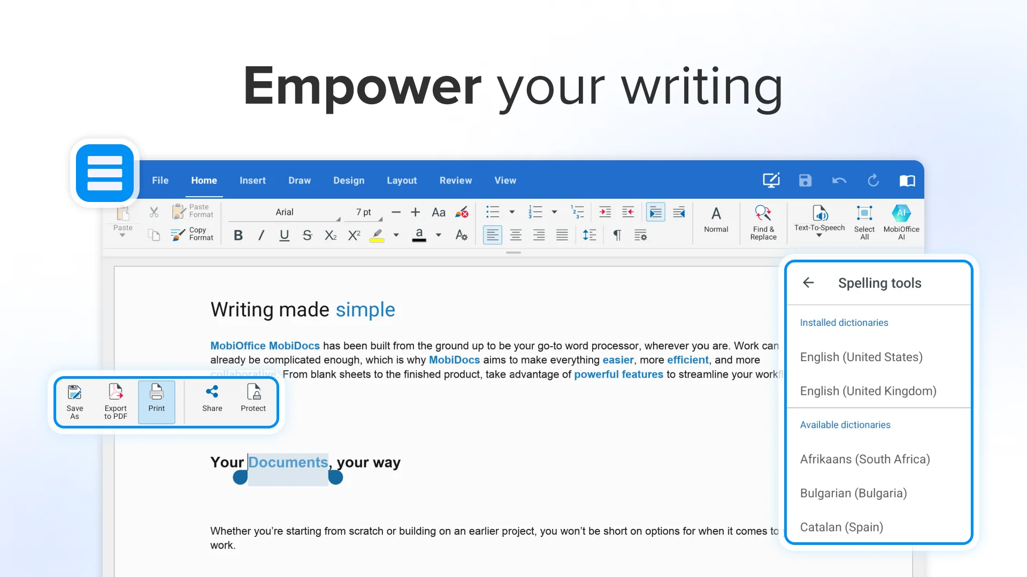Toggle Underline formatting
This screenshot has height=577, width=1027.
click(x=285, y=235)
